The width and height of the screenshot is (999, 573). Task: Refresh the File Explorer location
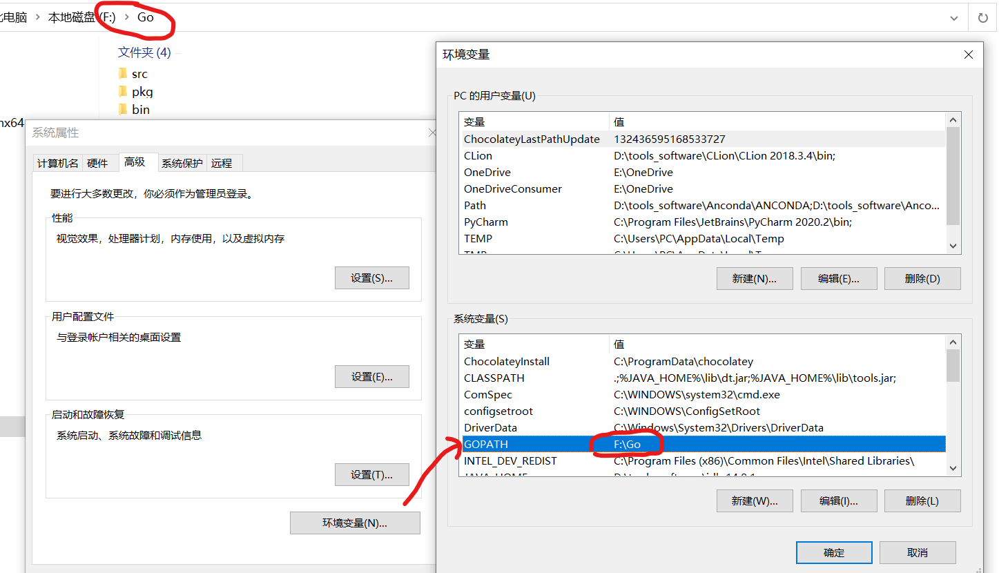[x=982, y=18]
